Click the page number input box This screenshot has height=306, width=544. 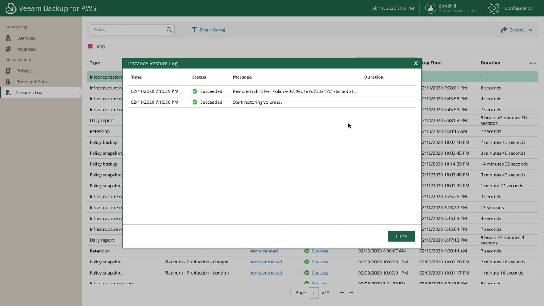tap(314, 293)
